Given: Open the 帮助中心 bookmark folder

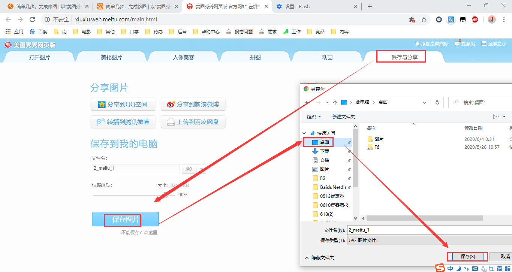Looking at the screenshot, I should point(206,32).
